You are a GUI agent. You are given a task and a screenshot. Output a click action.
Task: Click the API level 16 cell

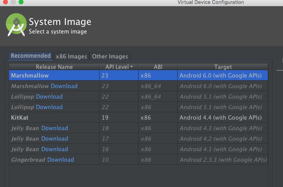pos(119,149)
